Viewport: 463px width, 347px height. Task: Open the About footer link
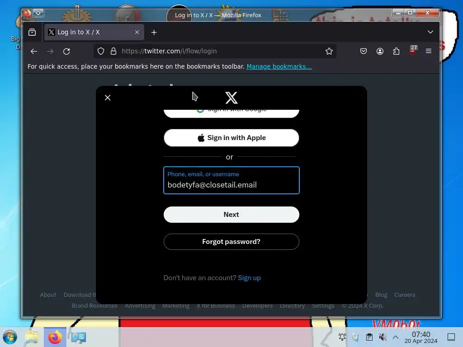tap(48, 295)
